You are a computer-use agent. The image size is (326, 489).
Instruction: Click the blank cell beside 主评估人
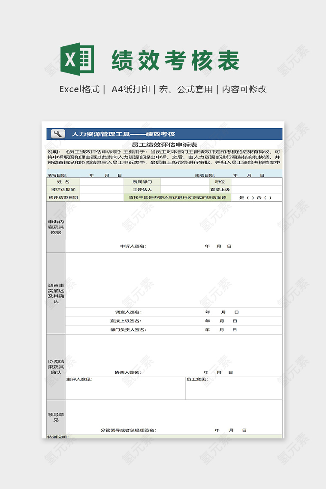(185, 190)
